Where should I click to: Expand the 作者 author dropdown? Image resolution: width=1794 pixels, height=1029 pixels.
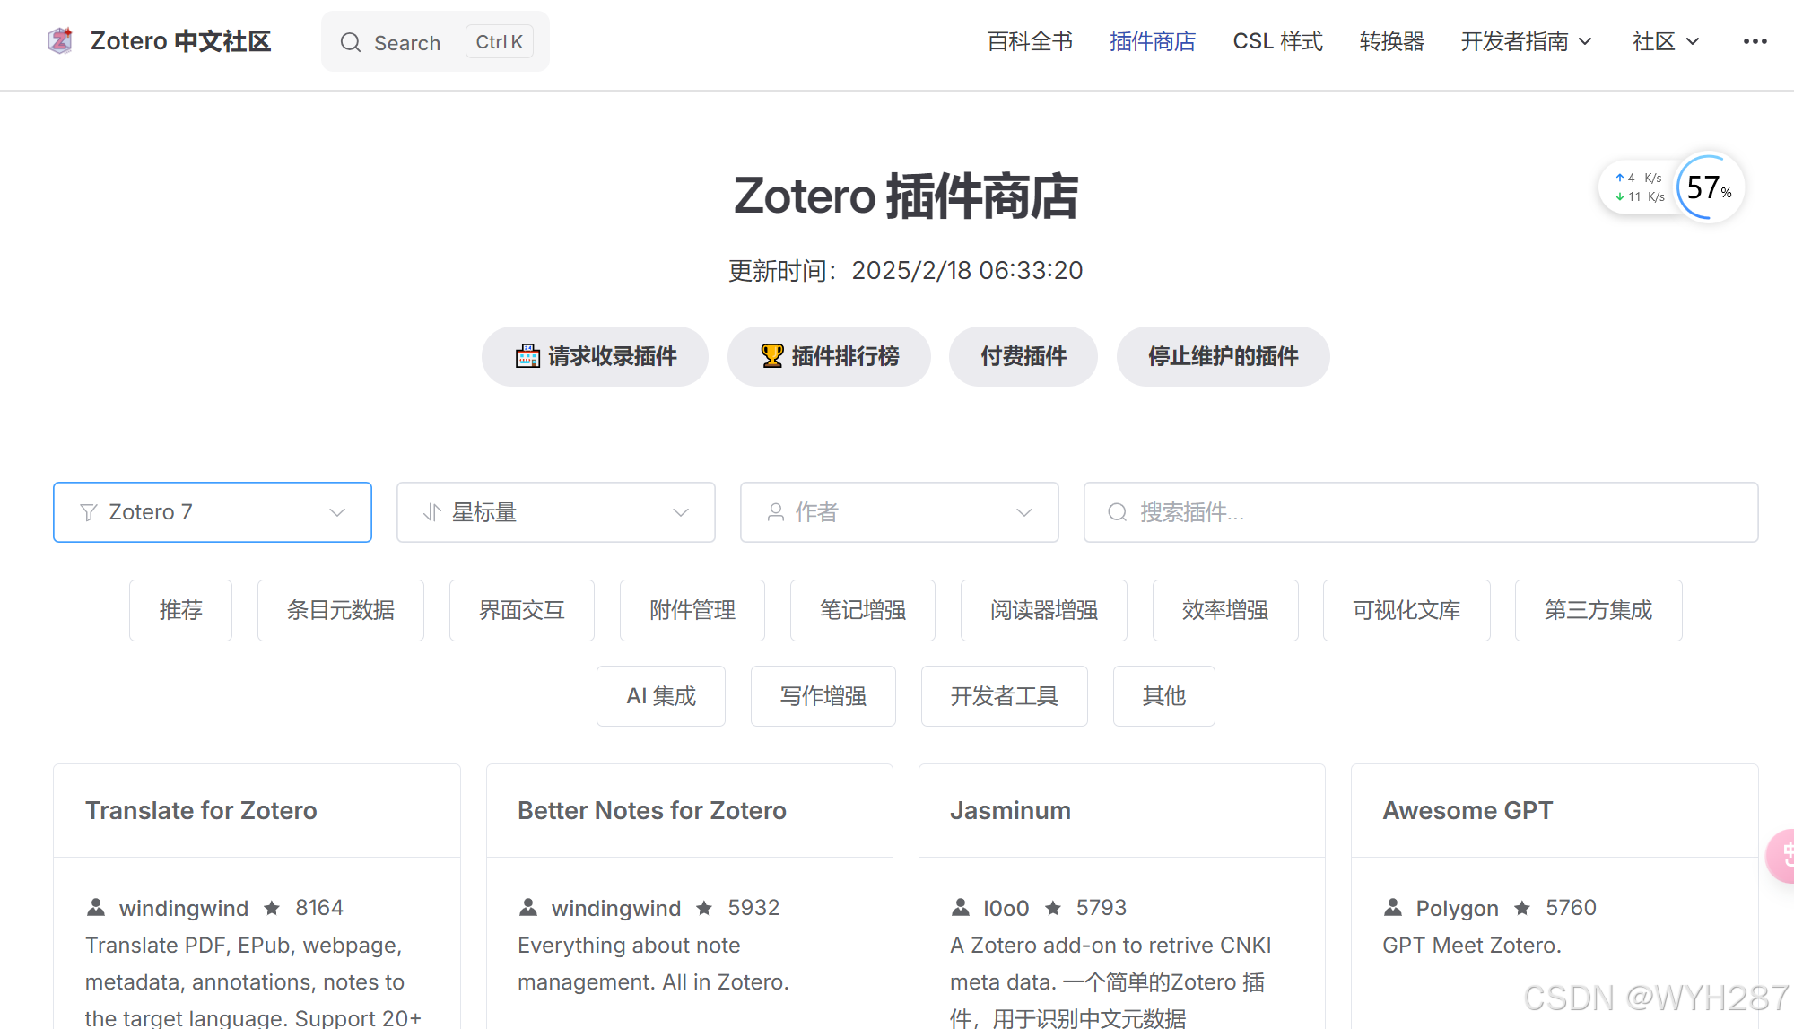(900, 512)
